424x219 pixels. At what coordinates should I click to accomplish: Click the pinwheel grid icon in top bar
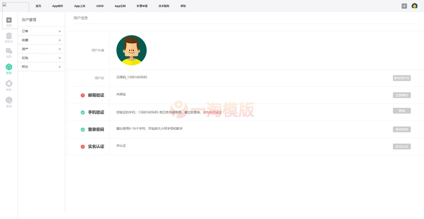click(404, 6)
